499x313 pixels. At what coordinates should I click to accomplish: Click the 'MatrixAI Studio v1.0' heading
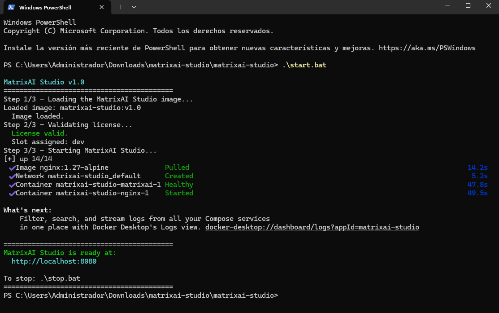coord(44,82)
